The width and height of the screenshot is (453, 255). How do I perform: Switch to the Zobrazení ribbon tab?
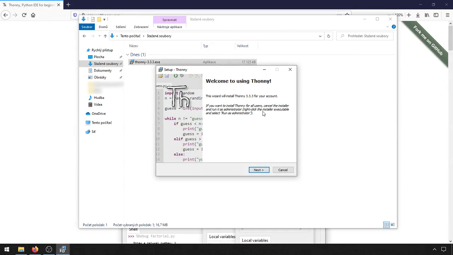141,27
